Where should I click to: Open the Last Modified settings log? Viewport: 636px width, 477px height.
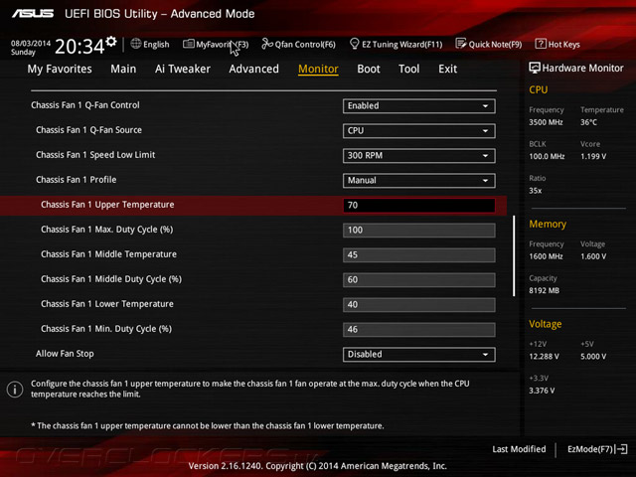pos(519,449)
